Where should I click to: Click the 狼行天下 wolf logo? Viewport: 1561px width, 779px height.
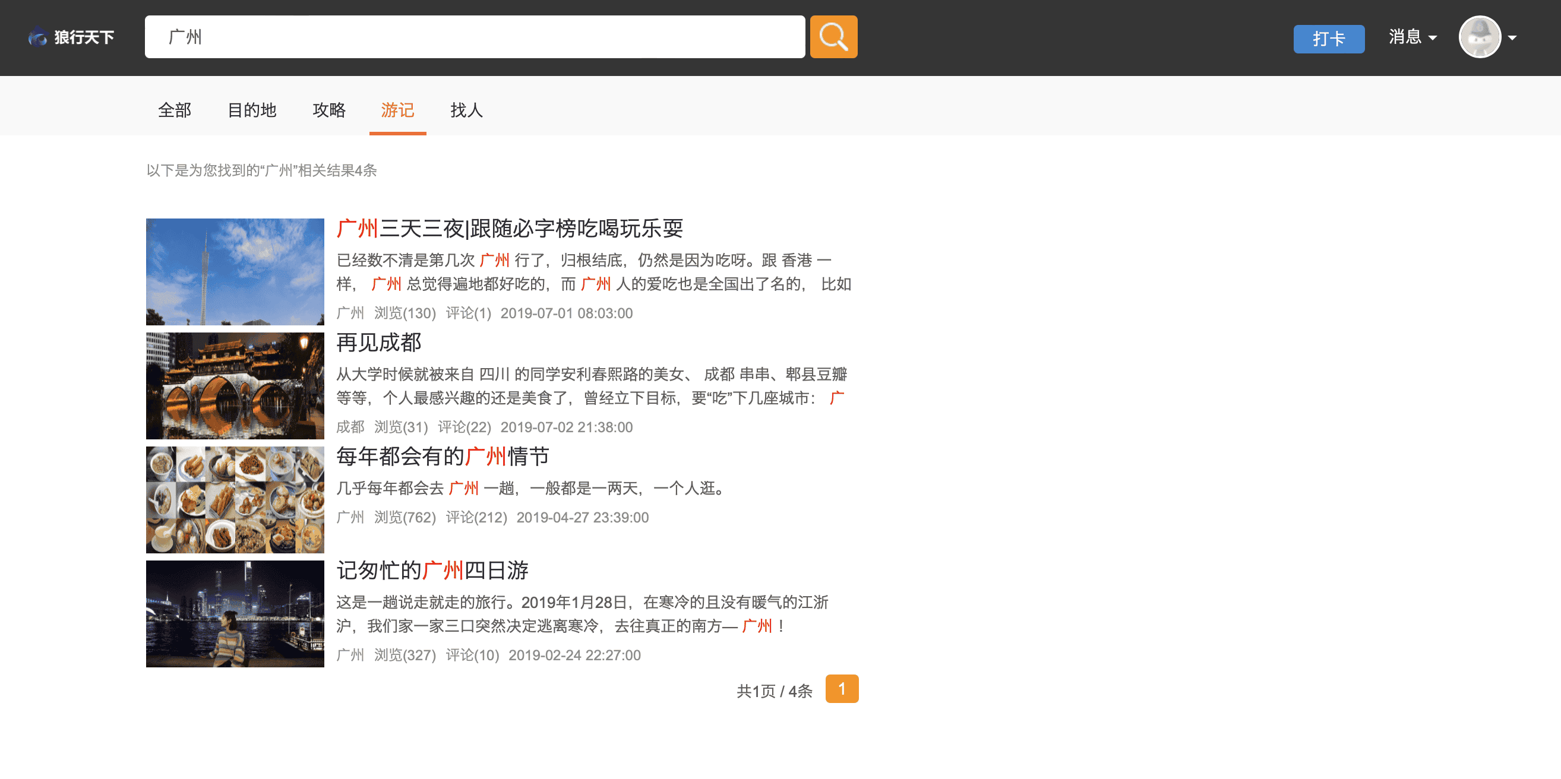click(x=71, y=37)
